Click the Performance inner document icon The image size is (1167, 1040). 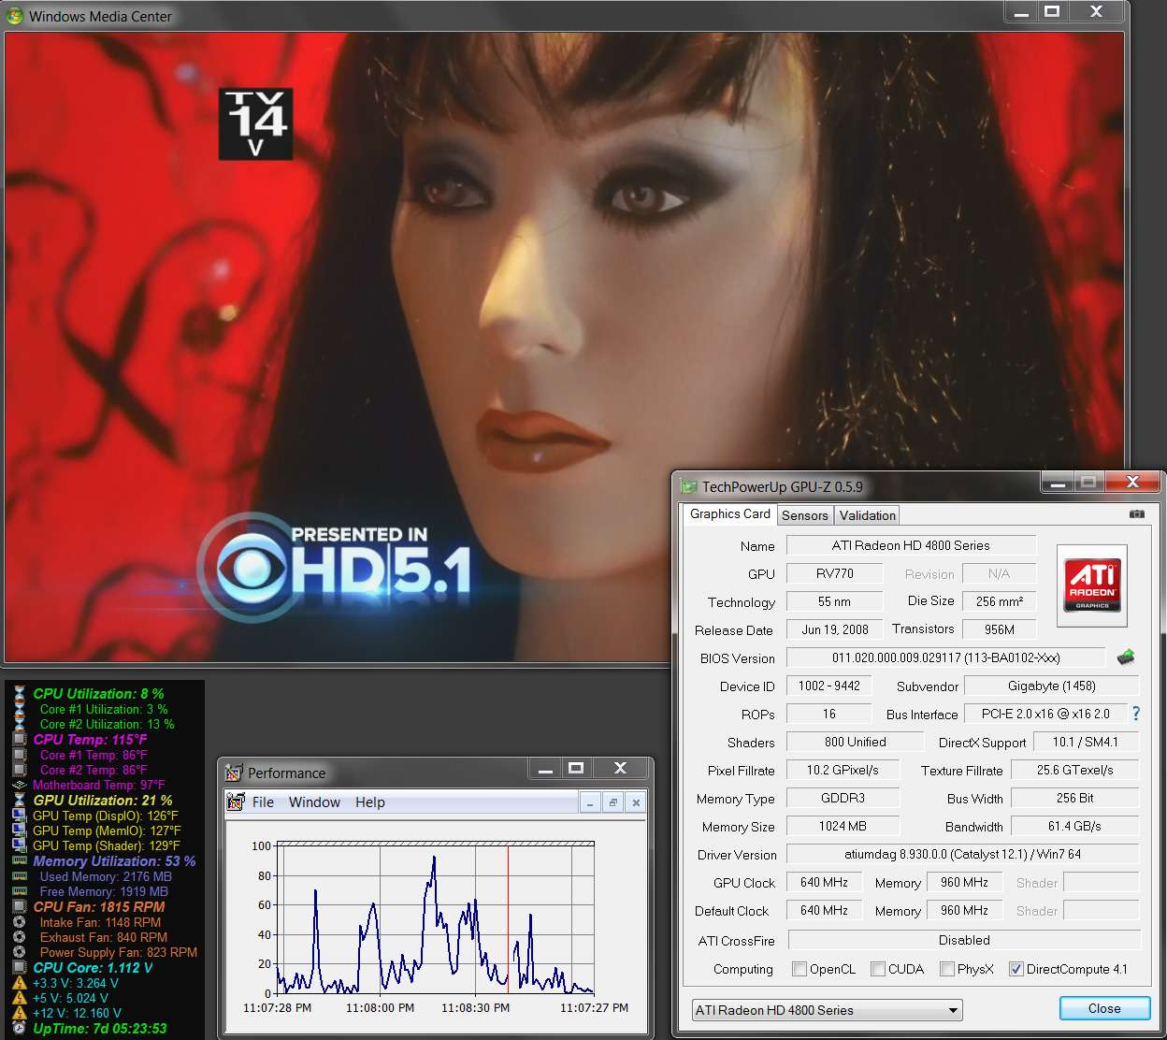[x=236, y=802]
